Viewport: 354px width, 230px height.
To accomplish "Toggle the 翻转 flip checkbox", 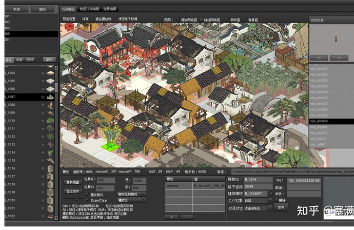I will [276, 200].
